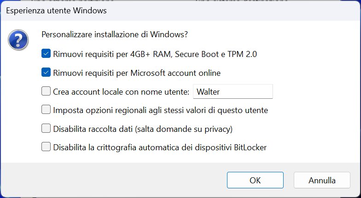Click the empty white area below the BitLocker option
Image resolution: width=361 pixels, height=198 pixels.
pyautogui.click(x=180, y=158)
